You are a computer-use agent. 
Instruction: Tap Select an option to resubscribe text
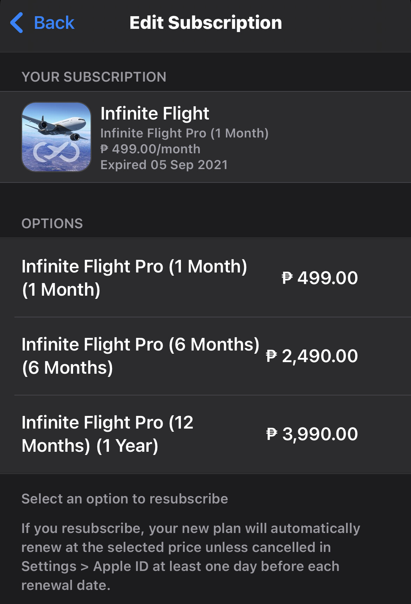pyautogui.click(x=125, y=499)
